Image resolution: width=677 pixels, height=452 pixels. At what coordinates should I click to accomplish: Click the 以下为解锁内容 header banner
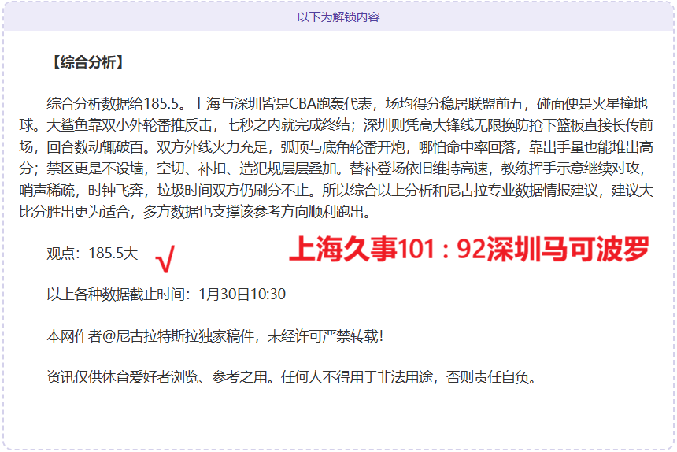[x=338, y=17]
